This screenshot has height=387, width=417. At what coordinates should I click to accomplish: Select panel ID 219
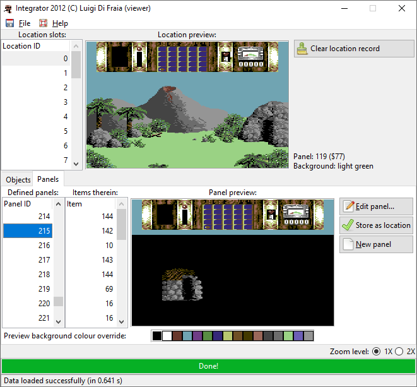[28, 289]
